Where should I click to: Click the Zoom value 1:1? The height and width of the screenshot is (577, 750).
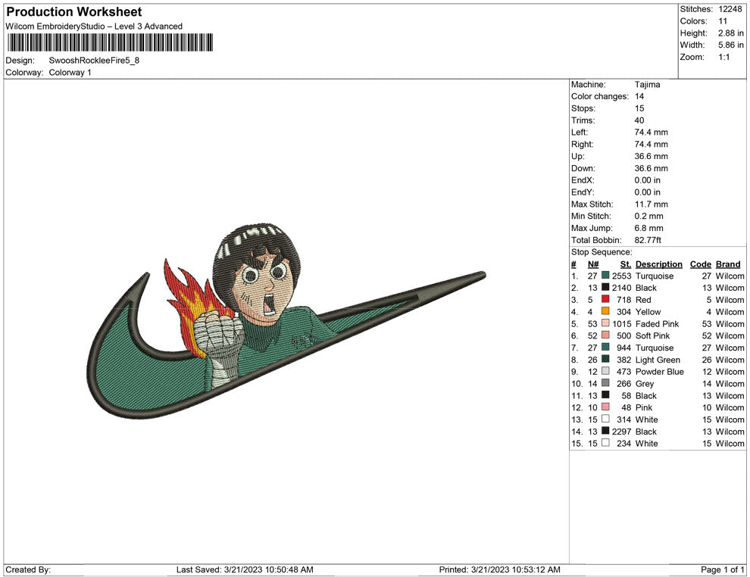click(723, 57)
